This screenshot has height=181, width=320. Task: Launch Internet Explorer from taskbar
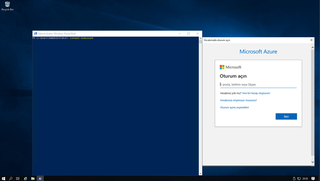point(26,178)
